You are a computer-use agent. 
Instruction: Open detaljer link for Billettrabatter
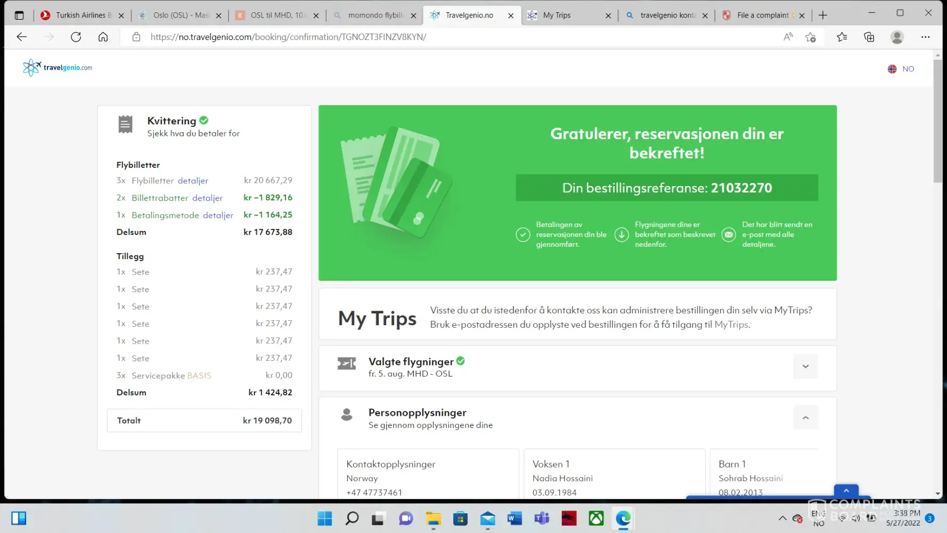coord(207,198)
